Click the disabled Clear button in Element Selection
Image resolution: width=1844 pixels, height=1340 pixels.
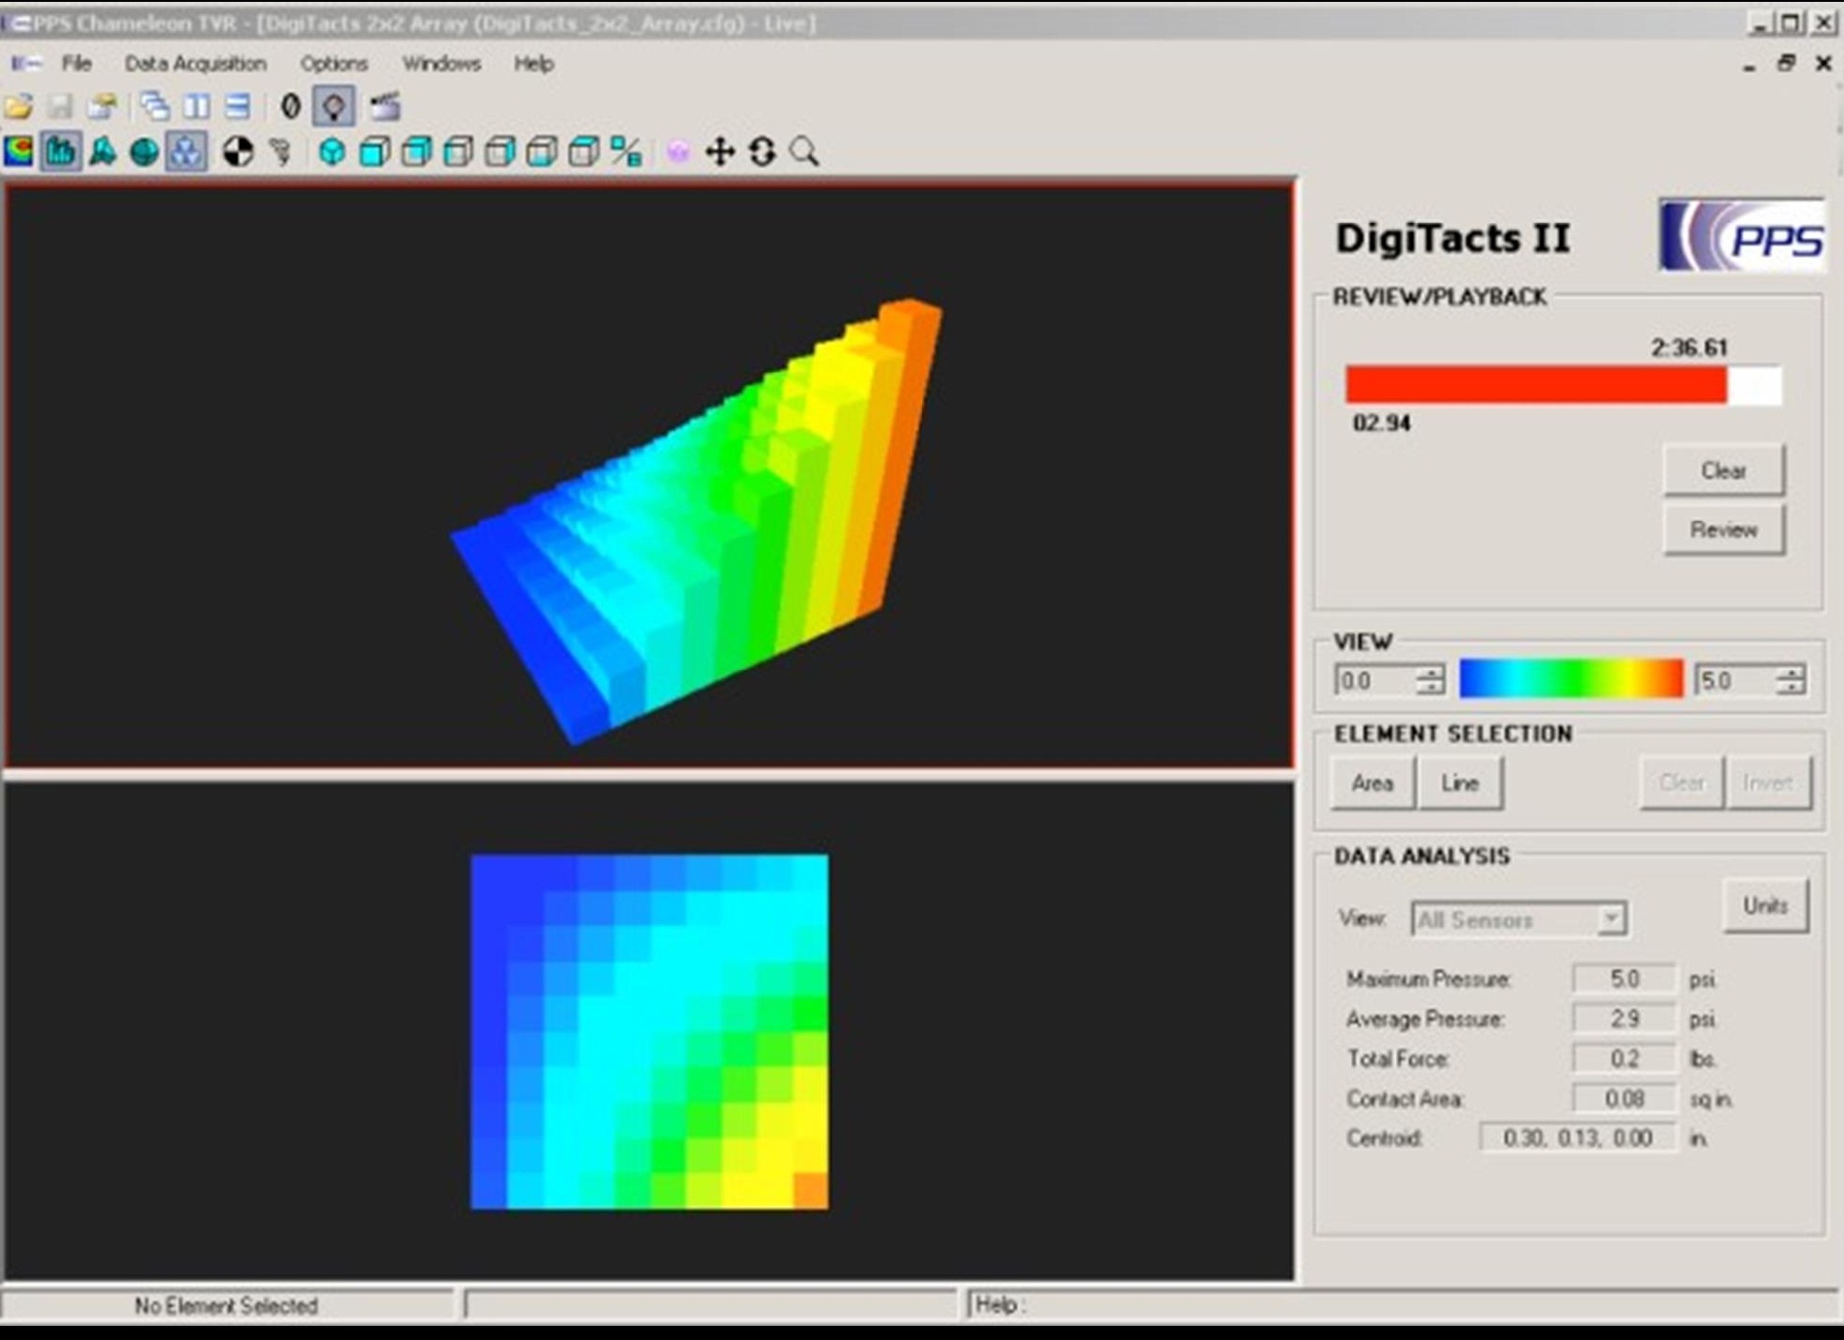(1682, 782)
